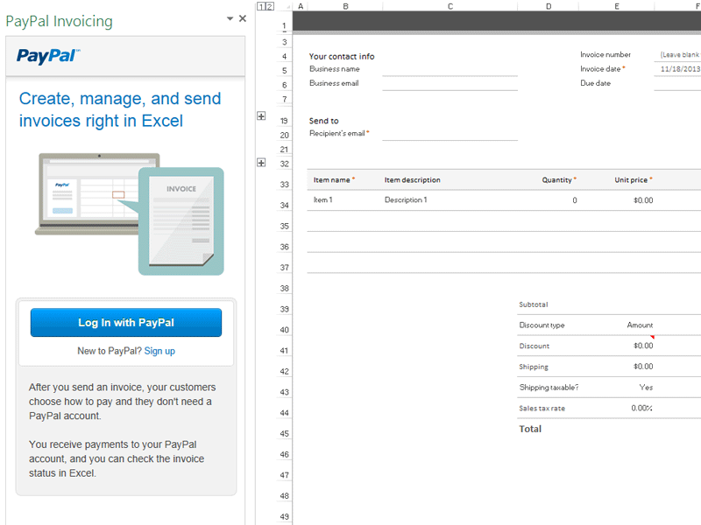This screenshot has height=525, width=701.
Task: Click the 'Item description' column heading
Action: pyautogui.click(x=412, y=180)
